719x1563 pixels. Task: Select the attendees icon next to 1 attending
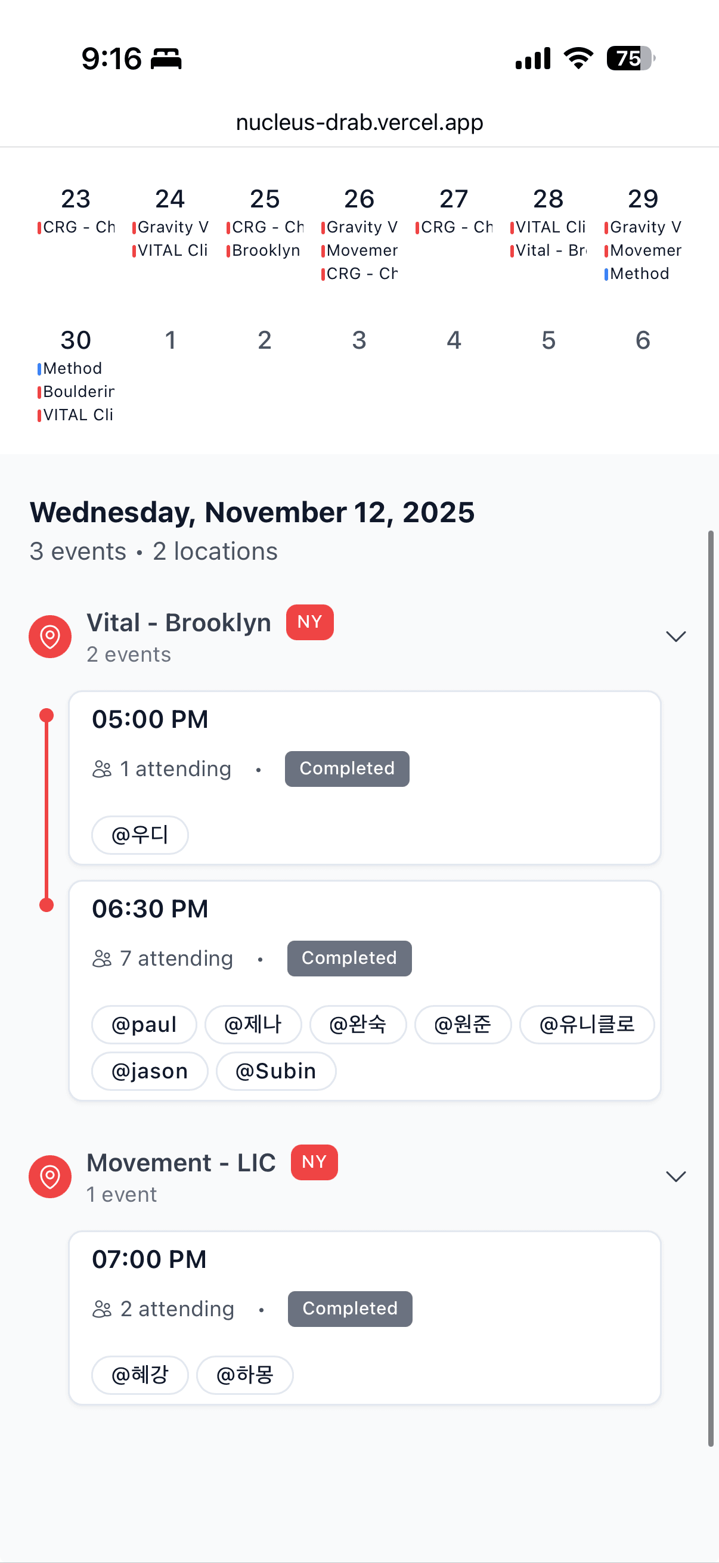[102, 769]
